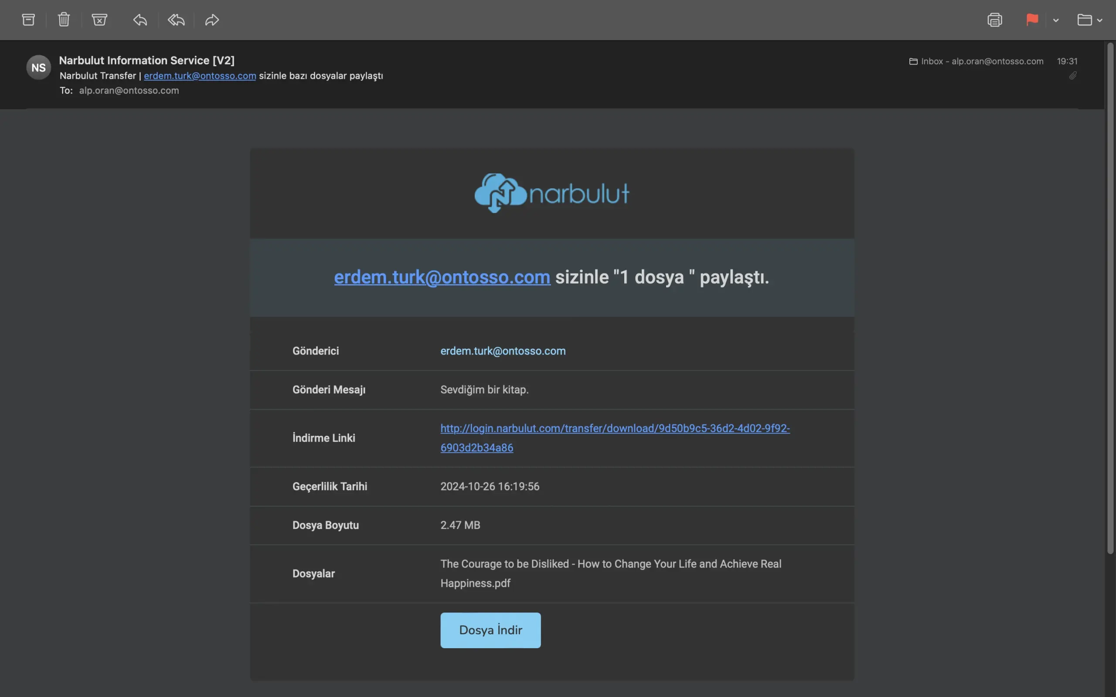
Task: Delete the email with trash icon
Action: click(x=64, y=20)
